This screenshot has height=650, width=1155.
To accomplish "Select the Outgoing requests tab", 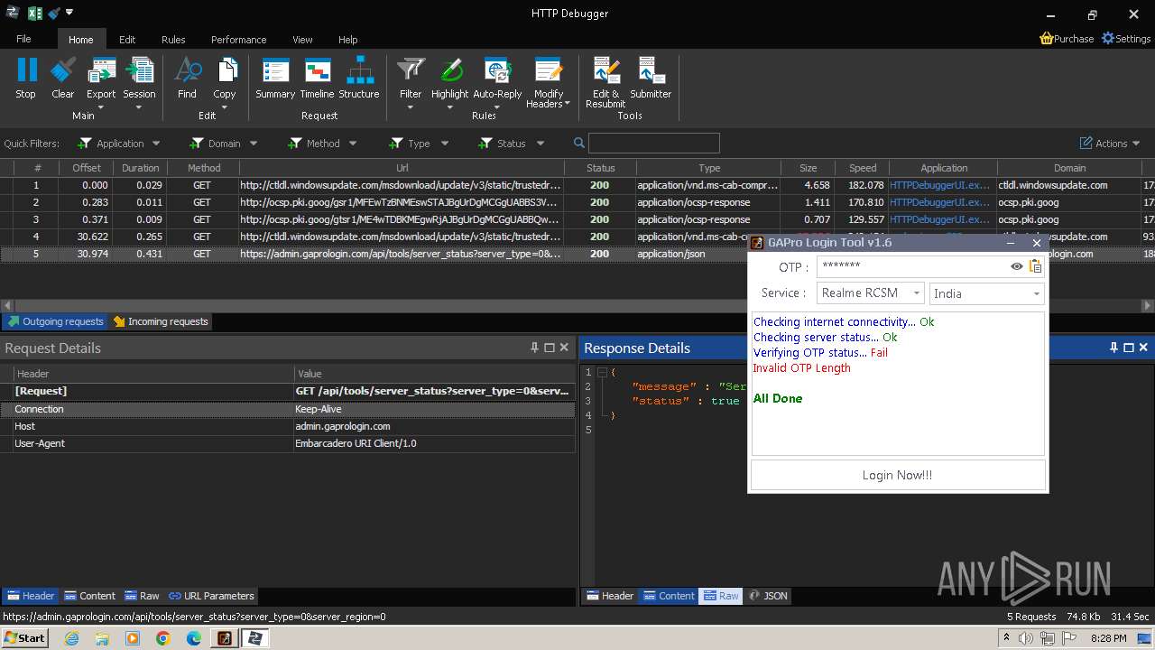I will click(x=55, y=321).
